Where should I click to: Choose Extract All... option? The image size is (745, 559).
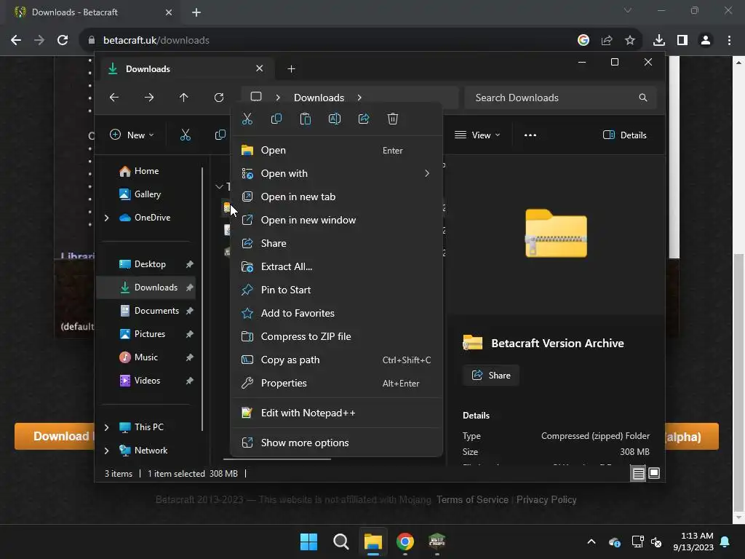click(x=336, y=266)
